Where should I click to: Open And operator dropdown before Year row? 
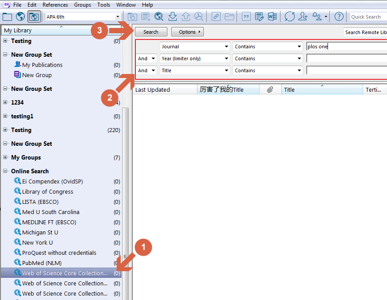click(x=146, y=58)
